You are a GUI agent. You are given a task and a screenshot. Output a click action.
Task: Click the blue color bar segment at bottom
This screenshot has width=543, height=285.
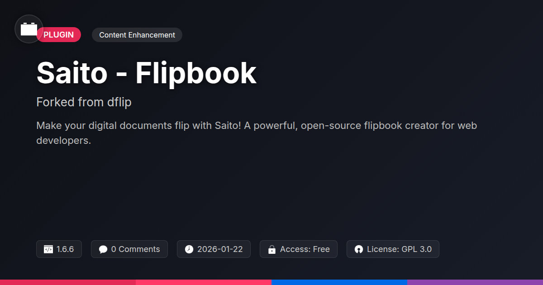click(339, 282)
